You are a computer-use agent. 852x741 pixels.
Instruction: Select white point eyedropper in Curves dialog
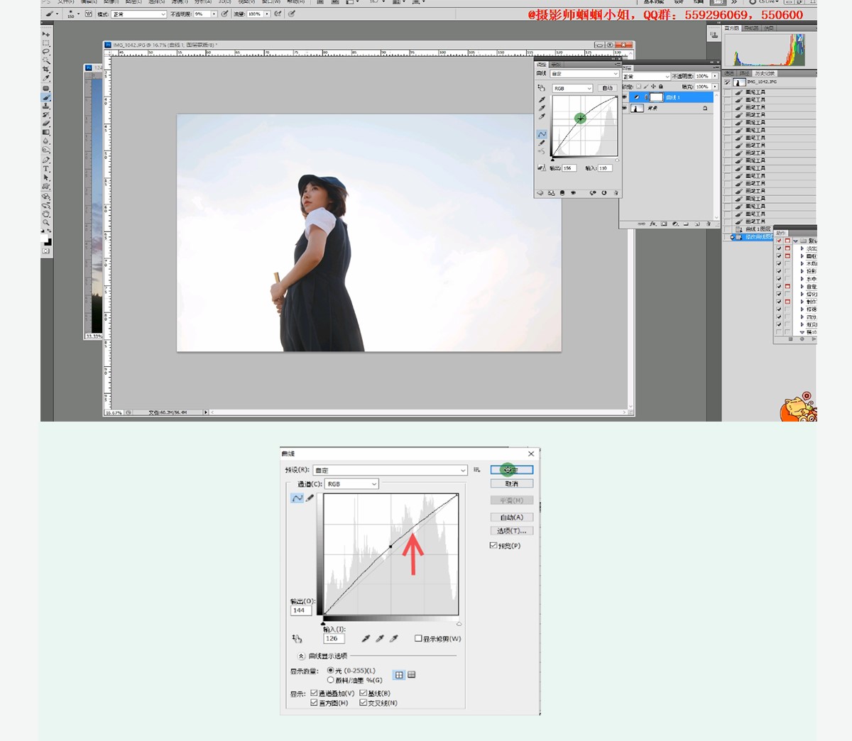click(x=394, y=639)
